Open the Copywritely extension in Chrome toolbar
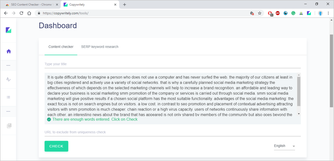Viewport: 334px width, 161px height. point(309,13)
